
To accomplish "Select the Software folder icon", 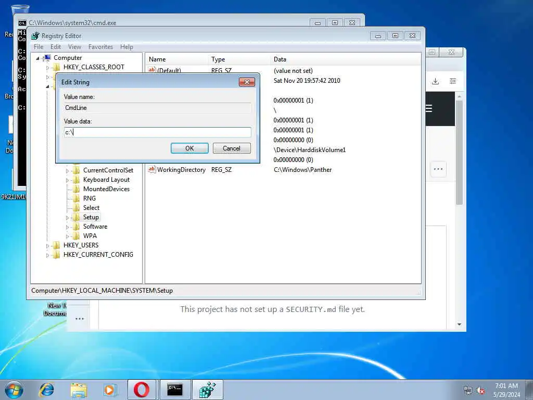I will point(77,226).
